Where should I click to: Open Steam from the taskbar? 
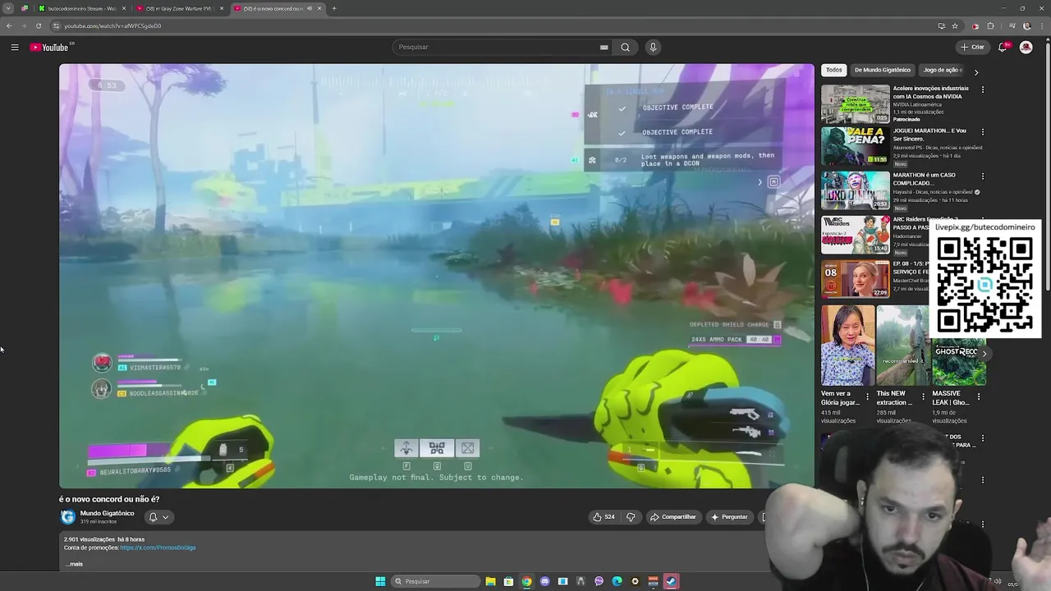671,581
